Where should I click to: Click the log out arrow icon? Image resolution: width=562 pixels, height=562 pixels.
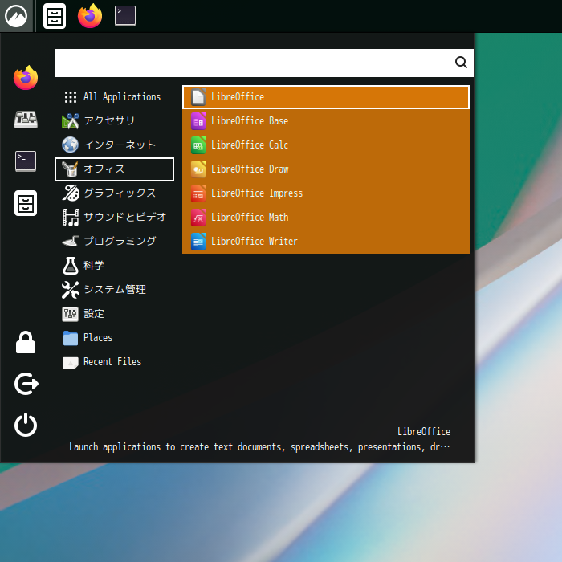click(x=26, y=385)
